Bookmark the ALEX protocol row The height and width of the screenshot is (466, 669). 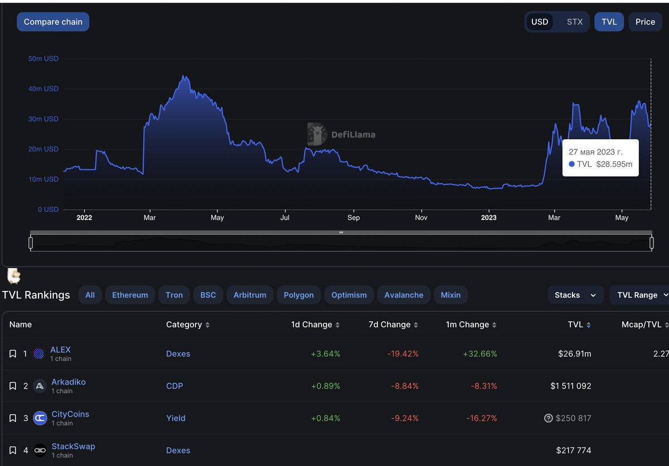[x=13, y=354]
